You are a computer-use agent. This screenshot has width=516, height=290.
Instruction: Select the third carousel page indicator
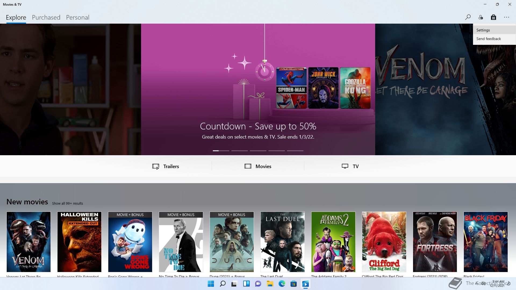pos(258,151)
